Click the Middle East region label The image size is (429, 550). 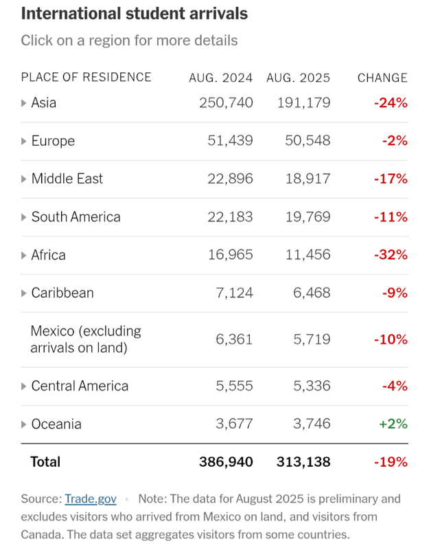click(x=67, y=179)
